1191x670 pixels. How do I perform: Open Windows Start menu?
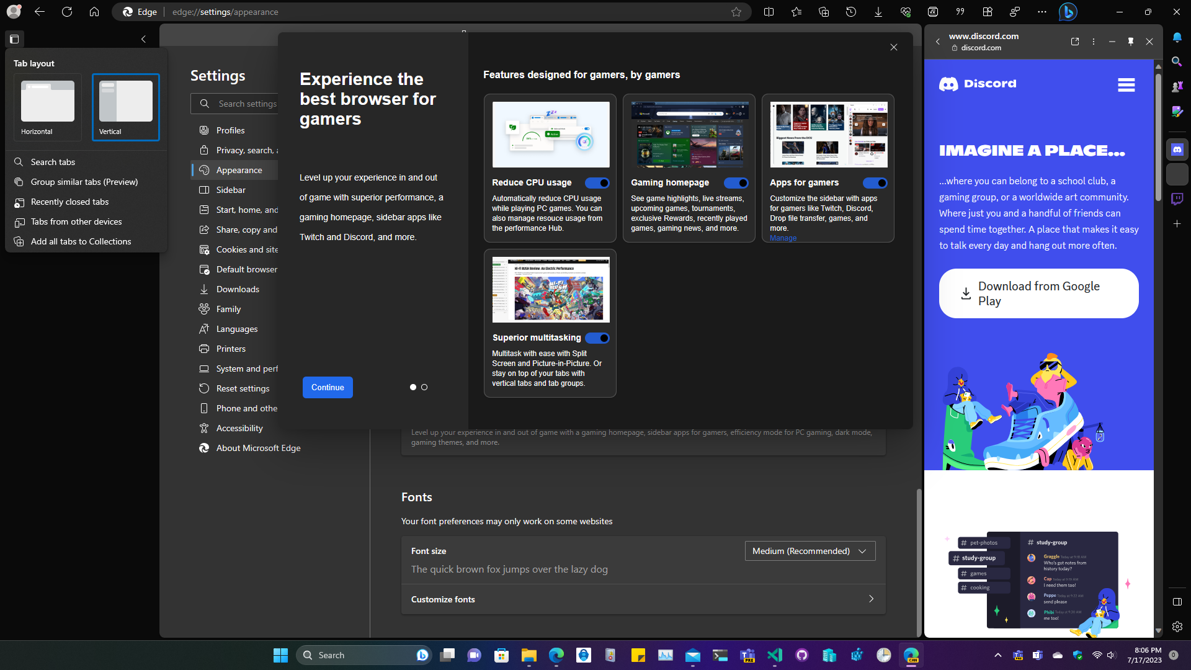coord(280,655)
